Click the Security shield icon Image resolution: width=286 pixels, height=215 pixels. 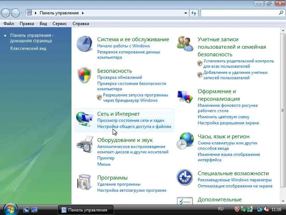coord(84,75)
